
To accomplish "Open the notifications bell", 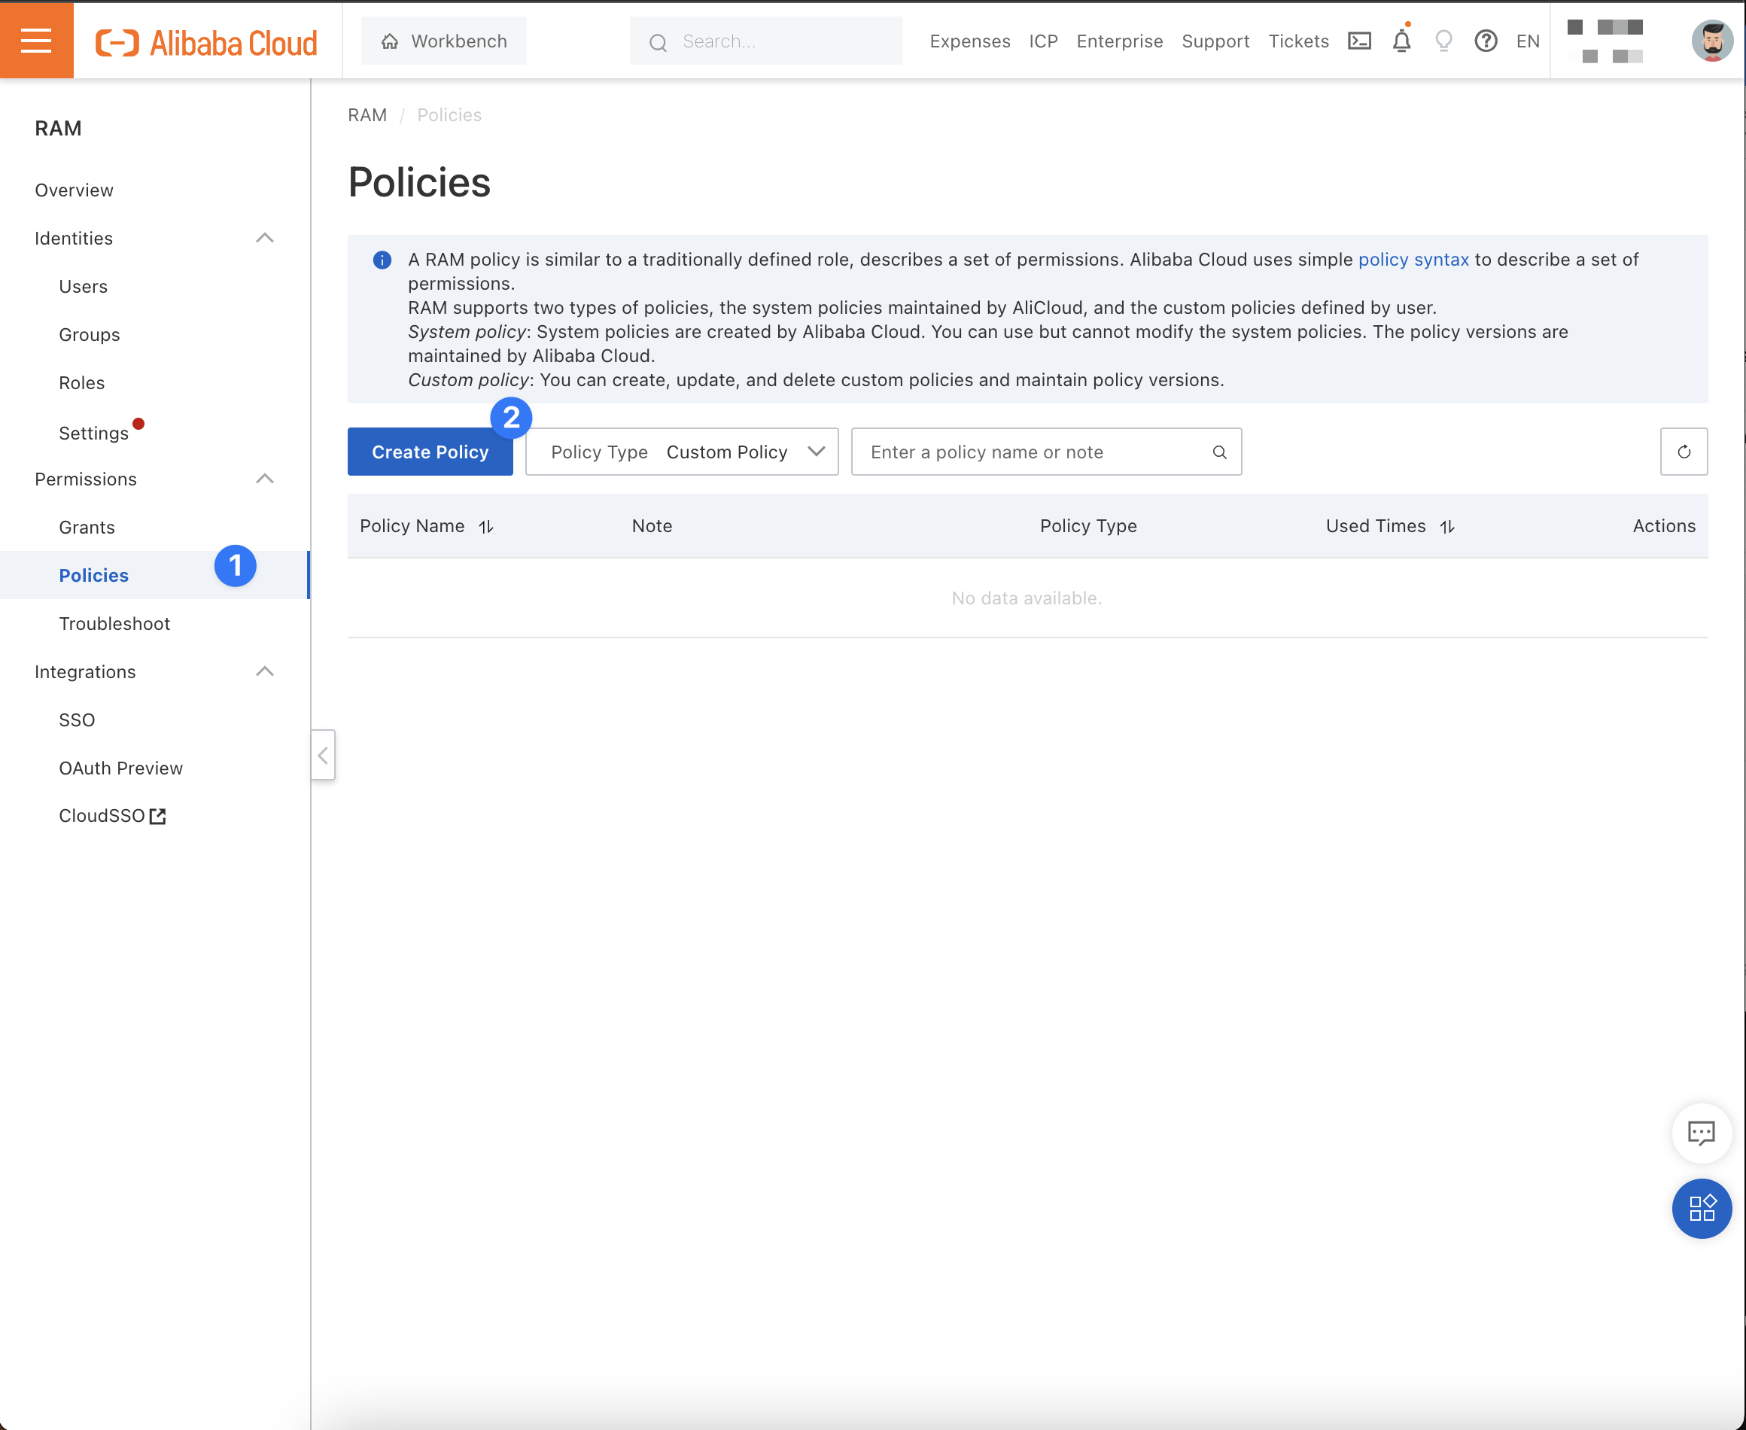I will 1402,41.
